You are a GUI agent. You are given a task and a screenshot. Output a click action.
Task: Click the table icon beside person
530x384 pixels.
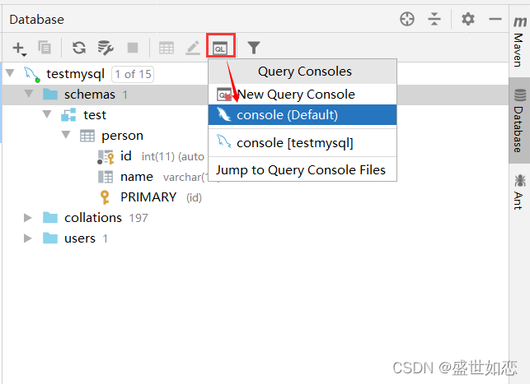click(x=87, y=136)
